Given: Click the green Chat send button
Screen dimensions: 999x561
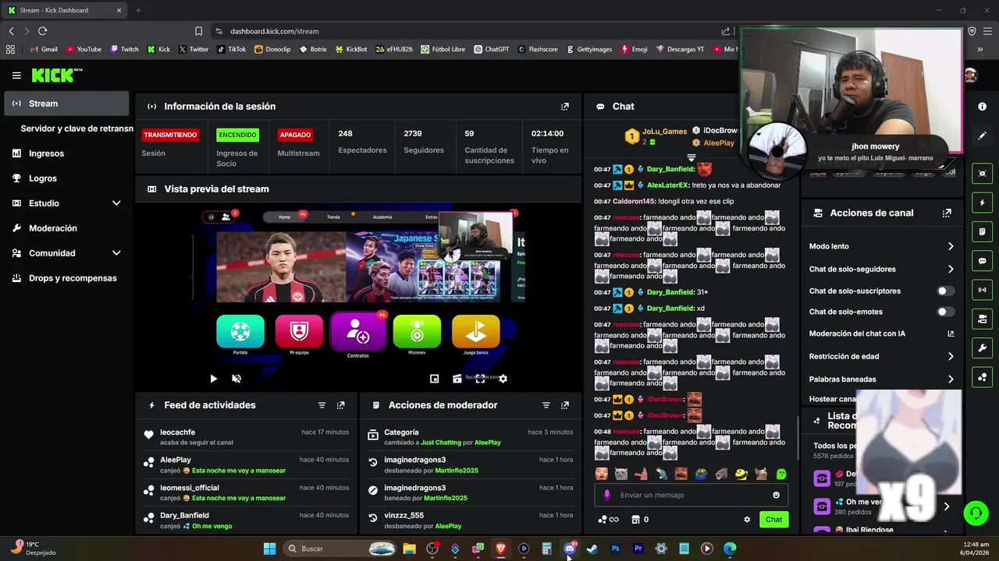Looking at the screenshot, I should [773, 520].
